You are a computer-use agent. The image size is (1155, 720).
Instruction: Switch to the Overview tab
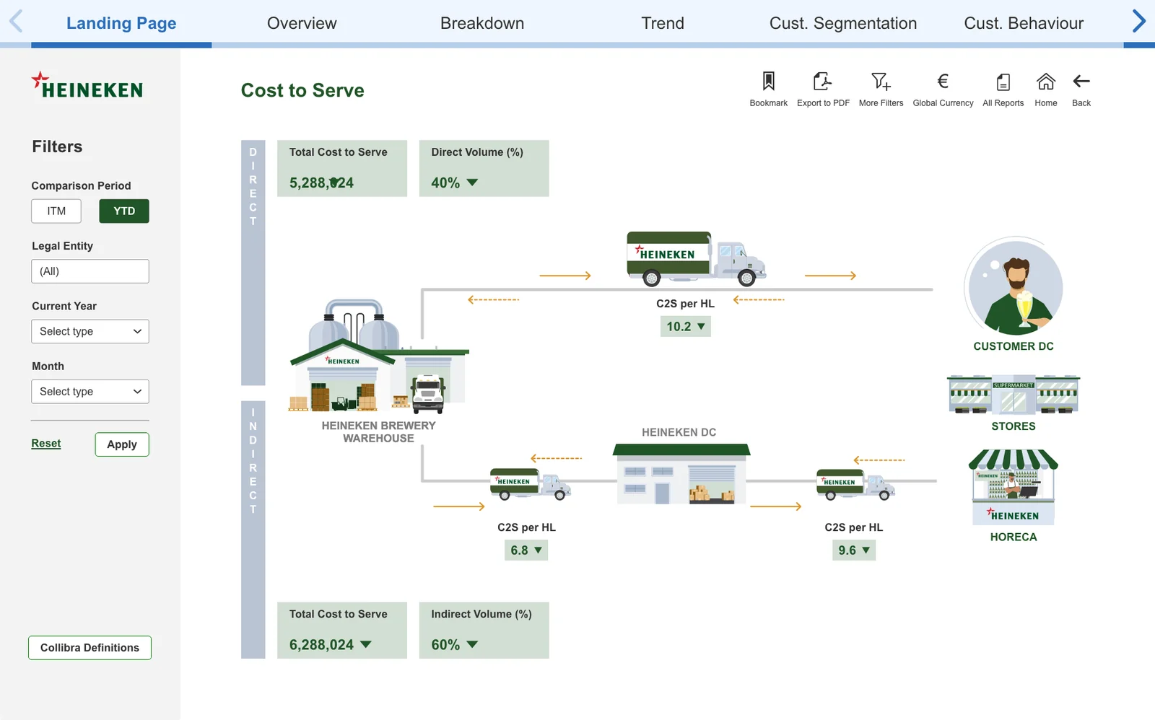coord(302,23)
